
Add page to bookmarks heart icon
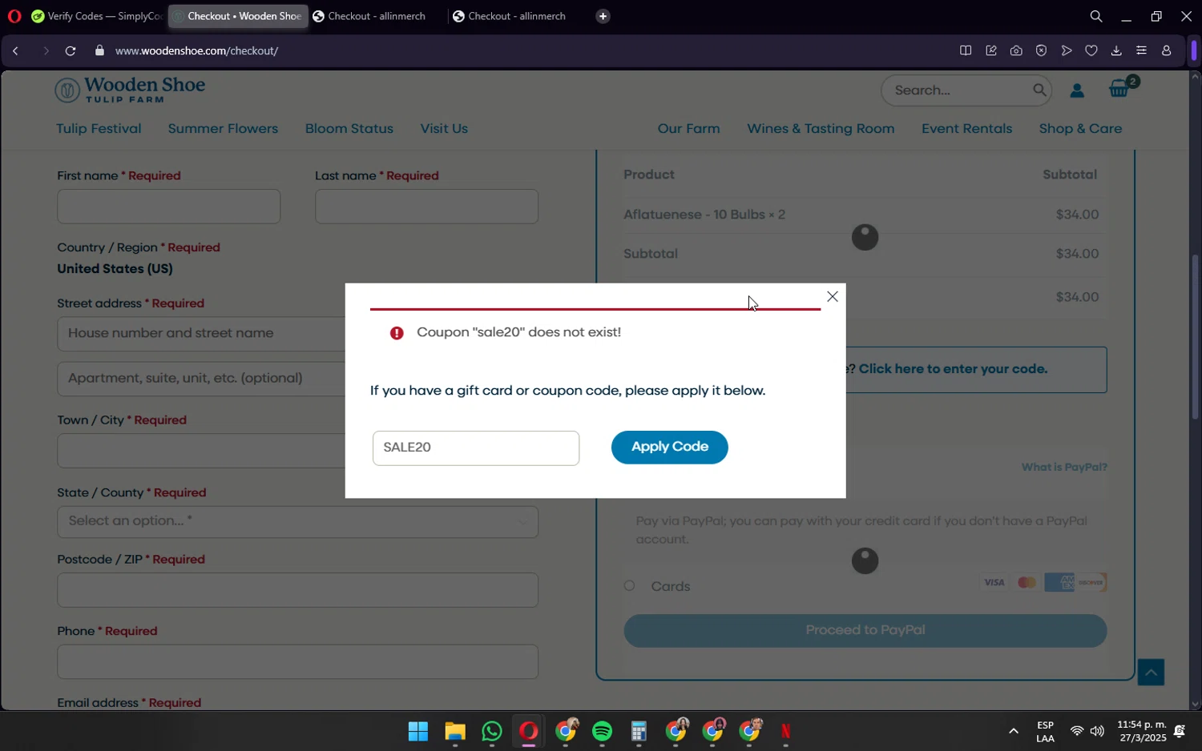1091,50
